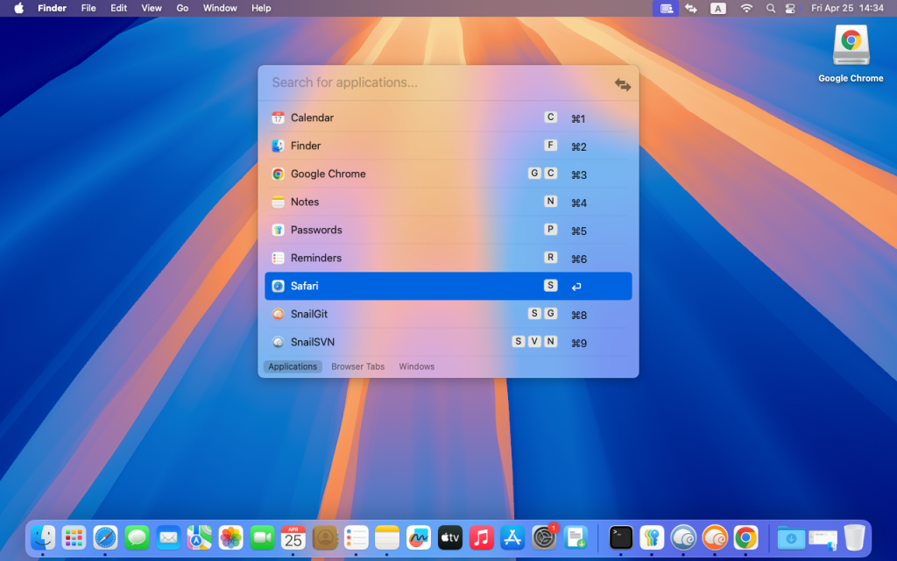Open the View menu

coord(152,8)
